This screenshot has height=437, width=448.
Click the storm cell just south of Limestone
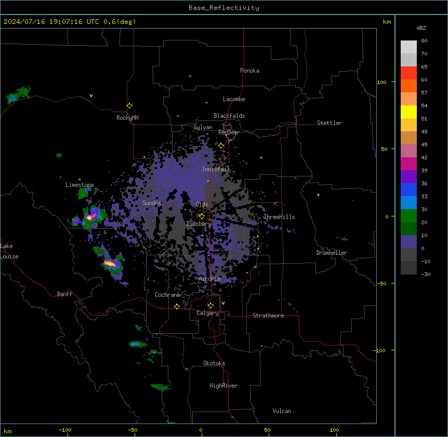84,194
